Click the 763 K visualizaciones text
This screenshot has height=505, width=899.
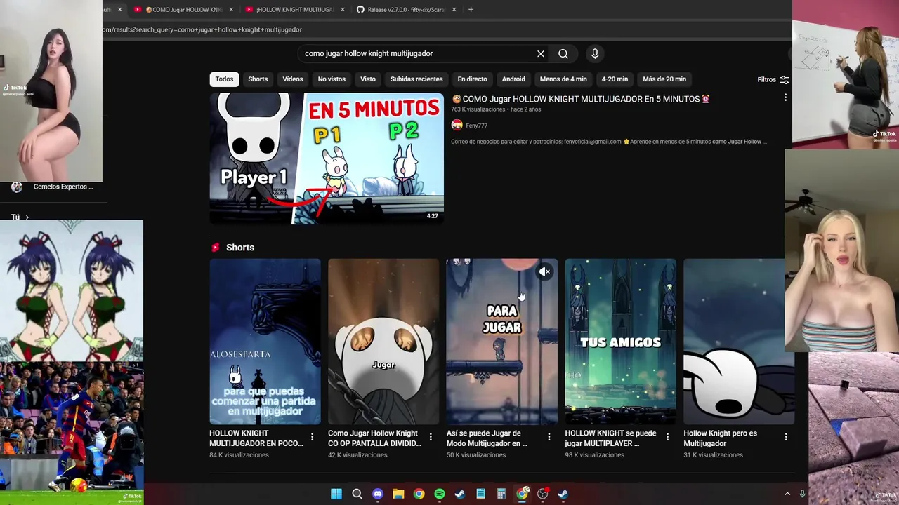pyautogui.click(x=478, y=109)
